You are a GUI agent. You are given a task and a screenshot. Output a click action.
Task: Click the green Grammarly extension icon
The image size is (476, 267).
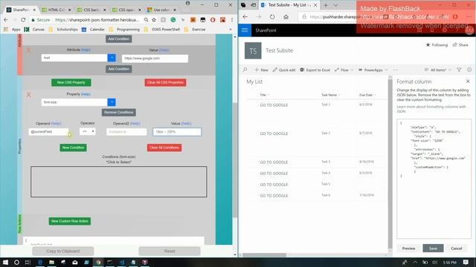(173, 20)
